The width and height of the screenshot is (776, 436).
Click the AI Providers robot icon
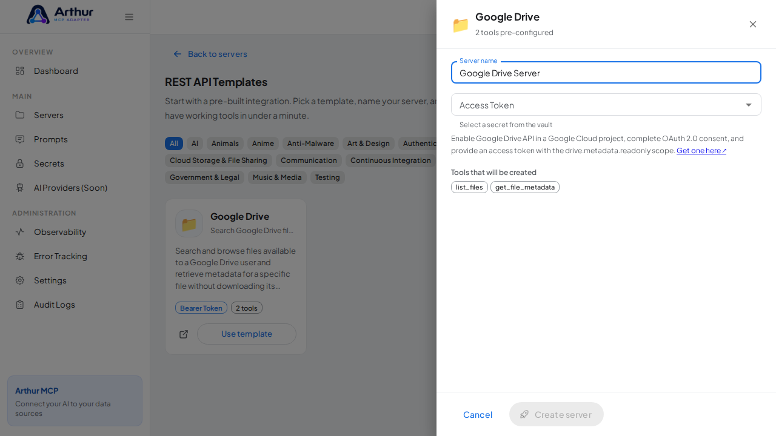(20, 188)
